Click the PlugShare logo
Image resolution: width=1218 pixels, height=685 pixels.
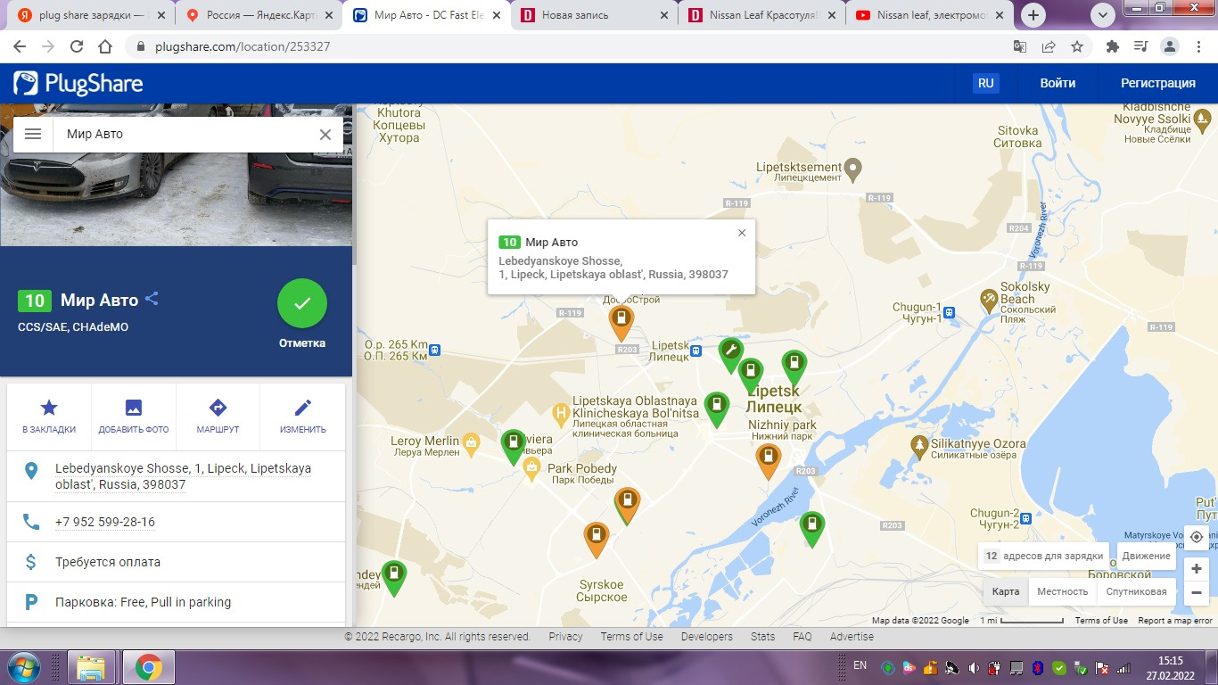78,84
